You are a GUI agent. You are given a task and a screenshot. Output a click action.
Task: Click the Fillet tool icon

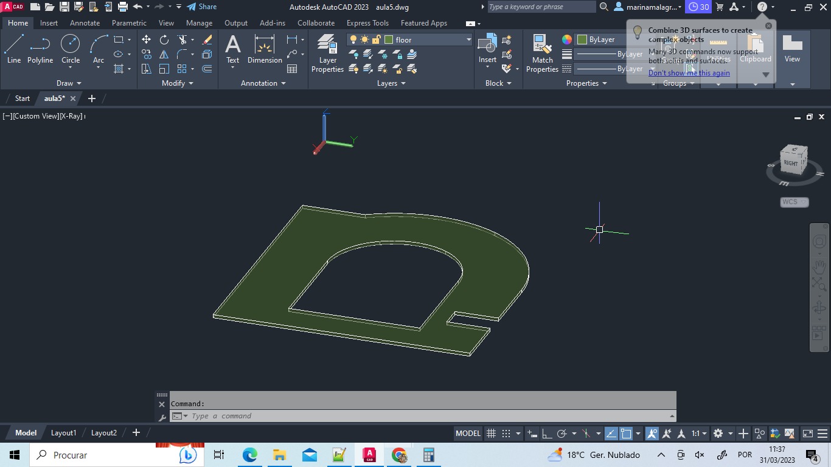[182, 54]
